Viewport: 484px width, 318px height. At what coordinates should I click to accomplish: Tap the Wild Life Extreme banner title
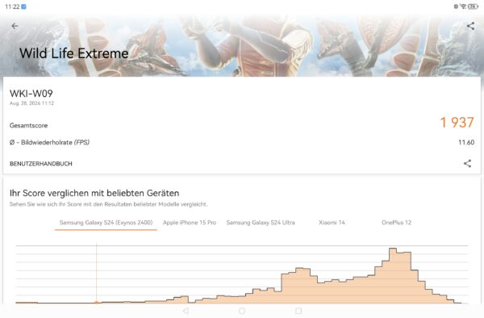[73, 53]
